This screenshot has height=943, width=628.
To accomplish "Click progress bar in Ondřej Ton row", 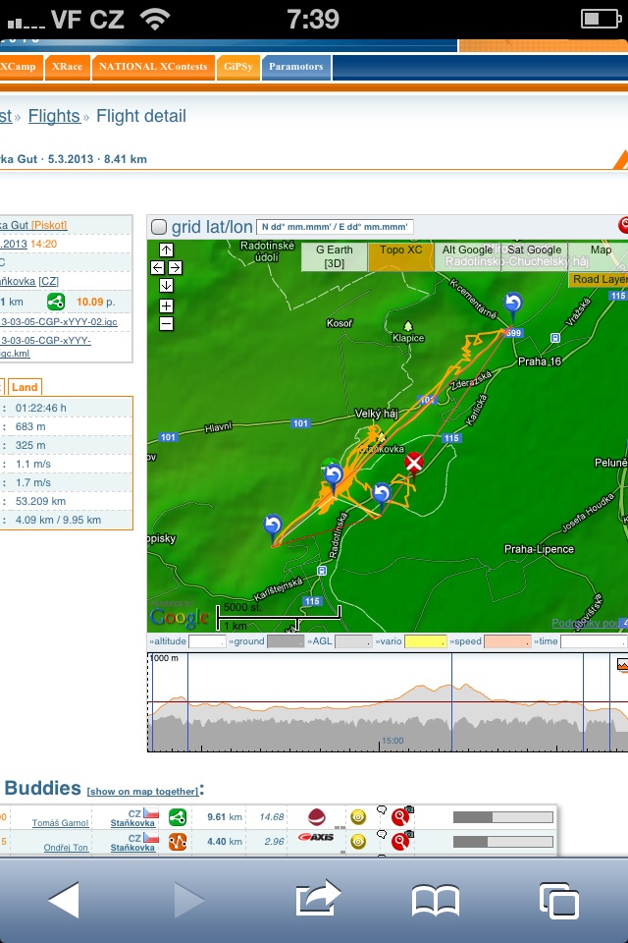I will coord(503,842).
